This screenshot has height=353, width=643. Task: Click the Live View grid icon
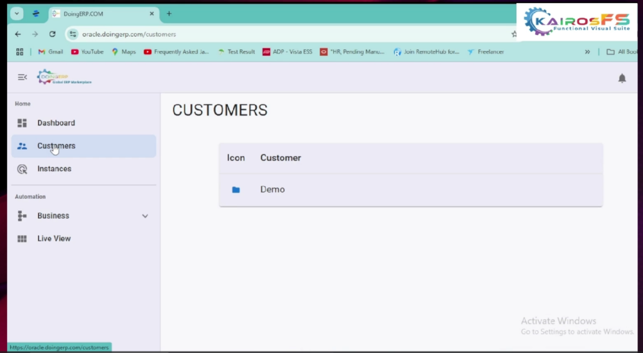(x=22, y=239)
